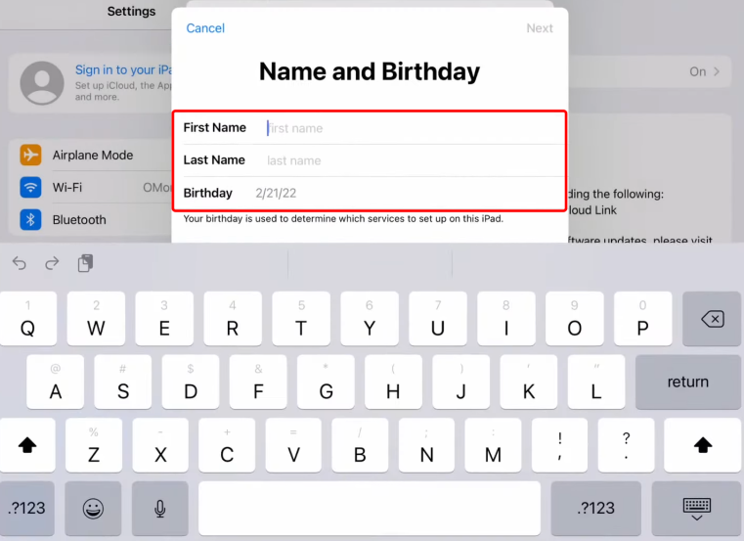This screenshot has height=541, width=744.
Task: Tap the I key
Action: (505, 319)
